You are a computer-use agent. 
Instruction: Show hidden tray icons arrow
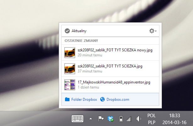[91, 119]
